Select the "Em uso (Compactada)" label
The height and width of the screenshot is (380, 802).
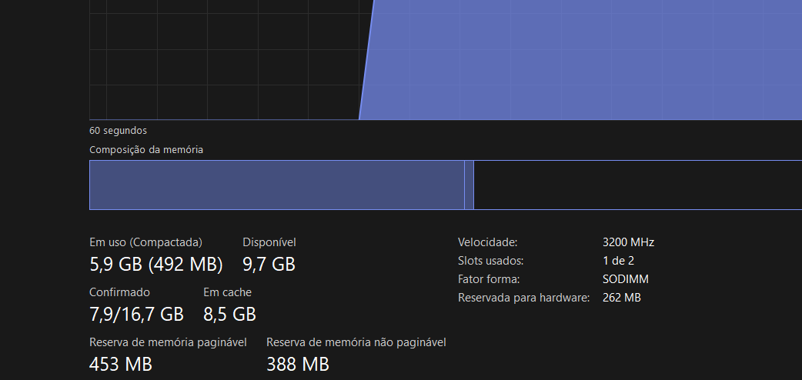click(145, 242)
